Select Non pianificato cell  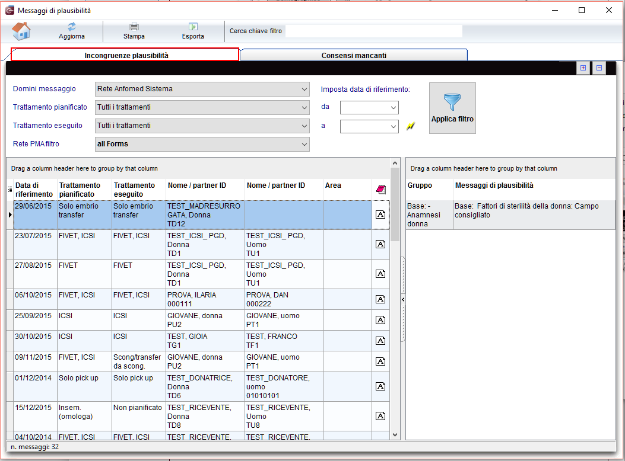point(139,415)
